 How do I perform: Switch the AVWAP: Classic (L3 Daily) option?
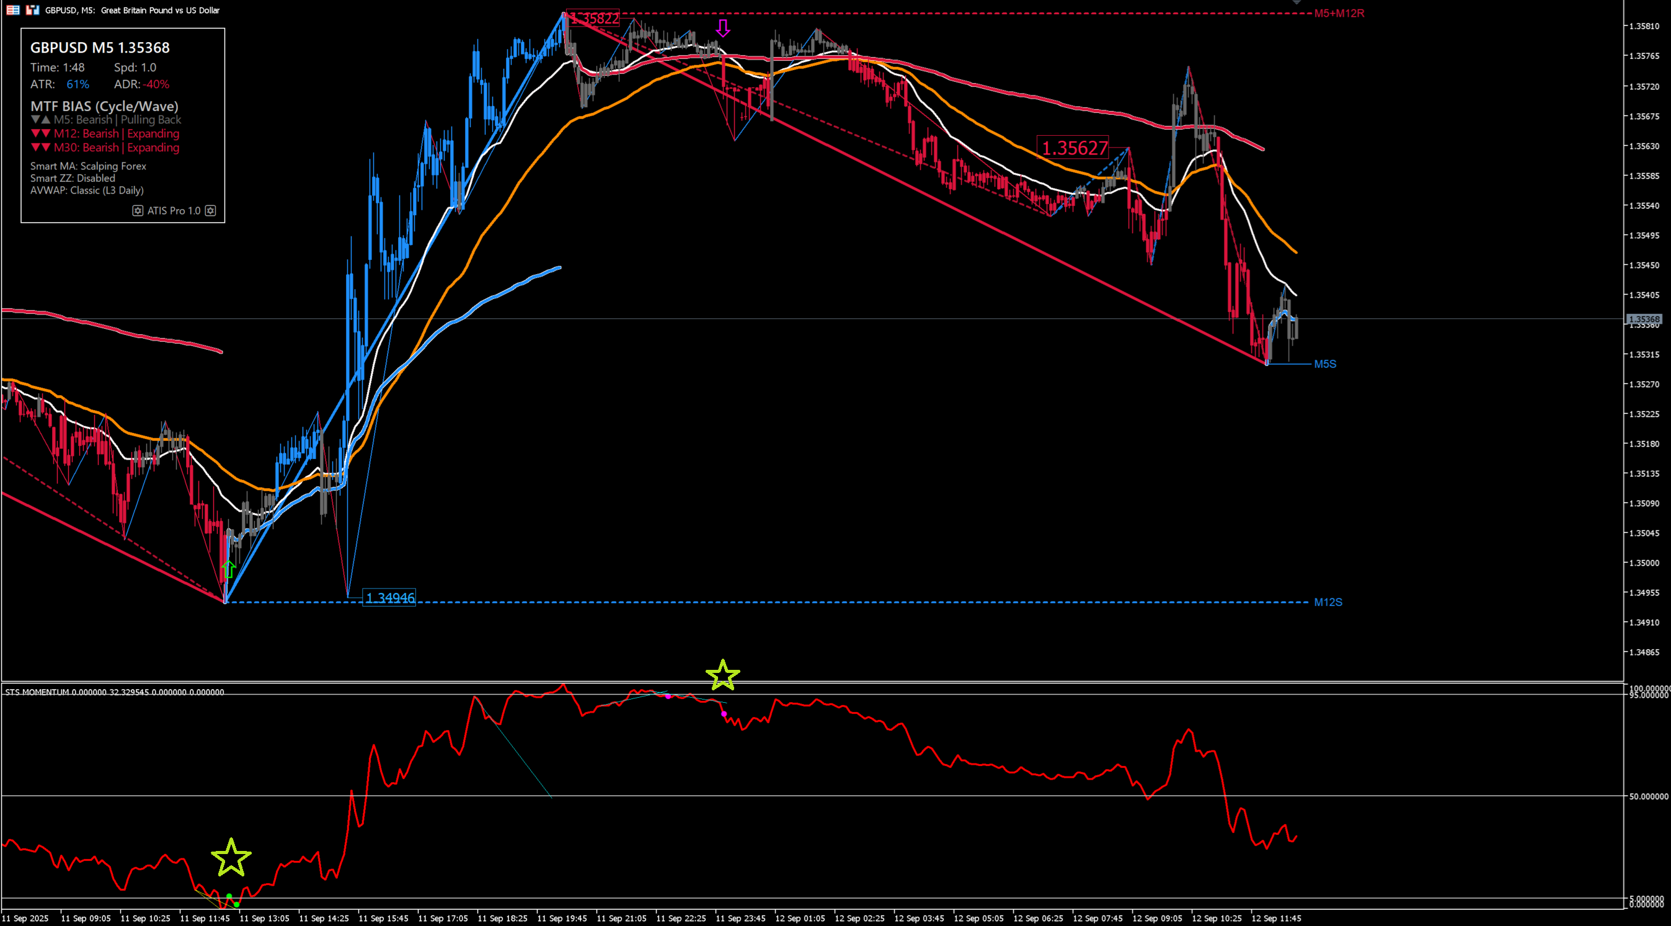point(87,190)
